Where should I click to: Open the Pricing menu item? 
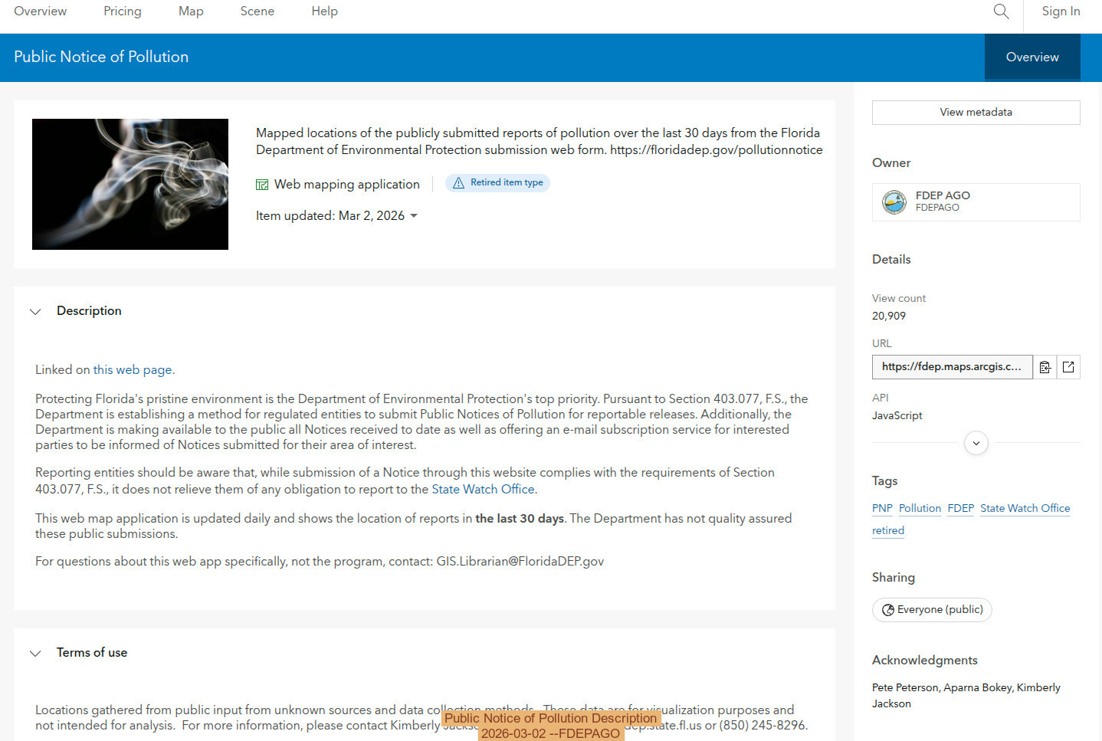tap(123, 11)
